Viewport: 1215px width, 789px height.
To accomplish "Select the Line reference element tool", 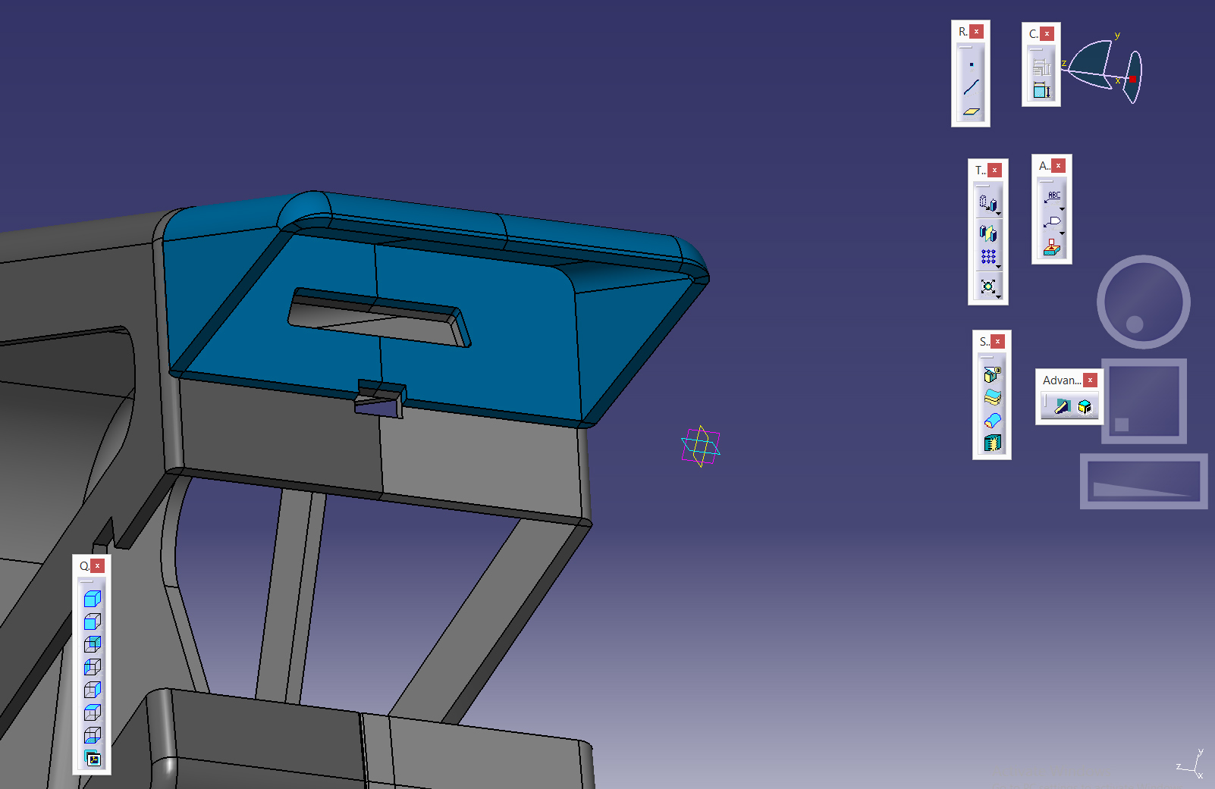I will tap(971, 87).
